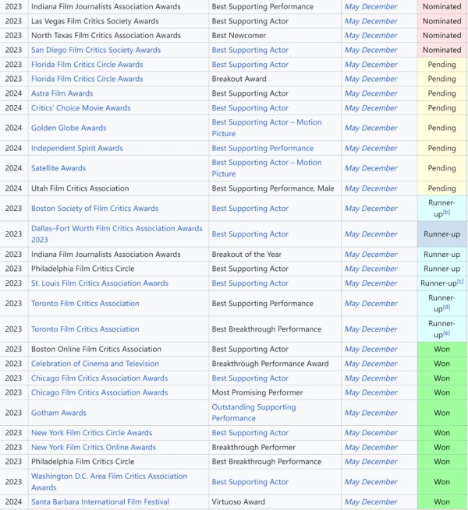The height and width of the screenshot is (510, 468).
Task: Open Satellite Awards link
Action: [58, 168]
